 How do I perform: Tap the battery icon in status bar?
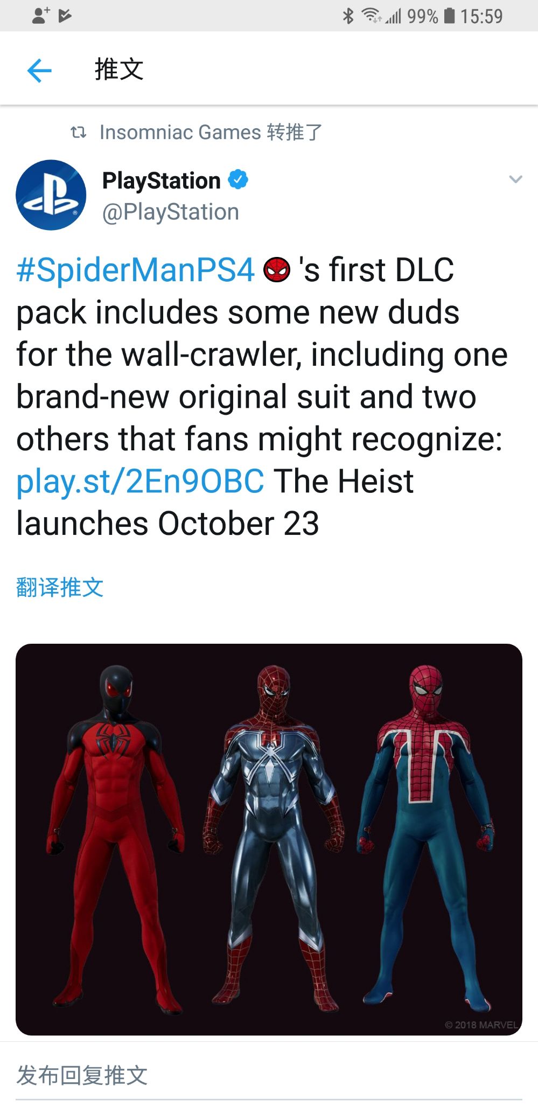[x=449, y=16]
